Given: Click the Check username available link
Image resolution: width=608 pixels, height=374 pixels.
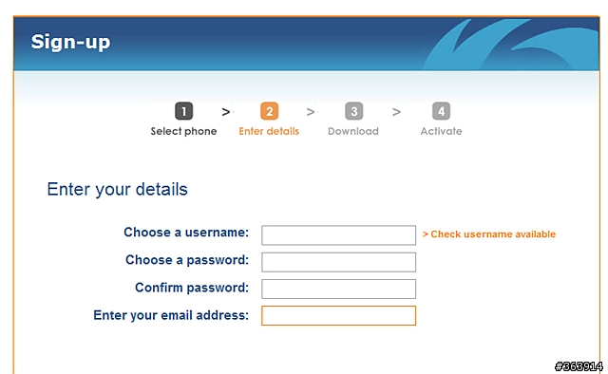Looking at the screenshot, I should tap(489, 234).
